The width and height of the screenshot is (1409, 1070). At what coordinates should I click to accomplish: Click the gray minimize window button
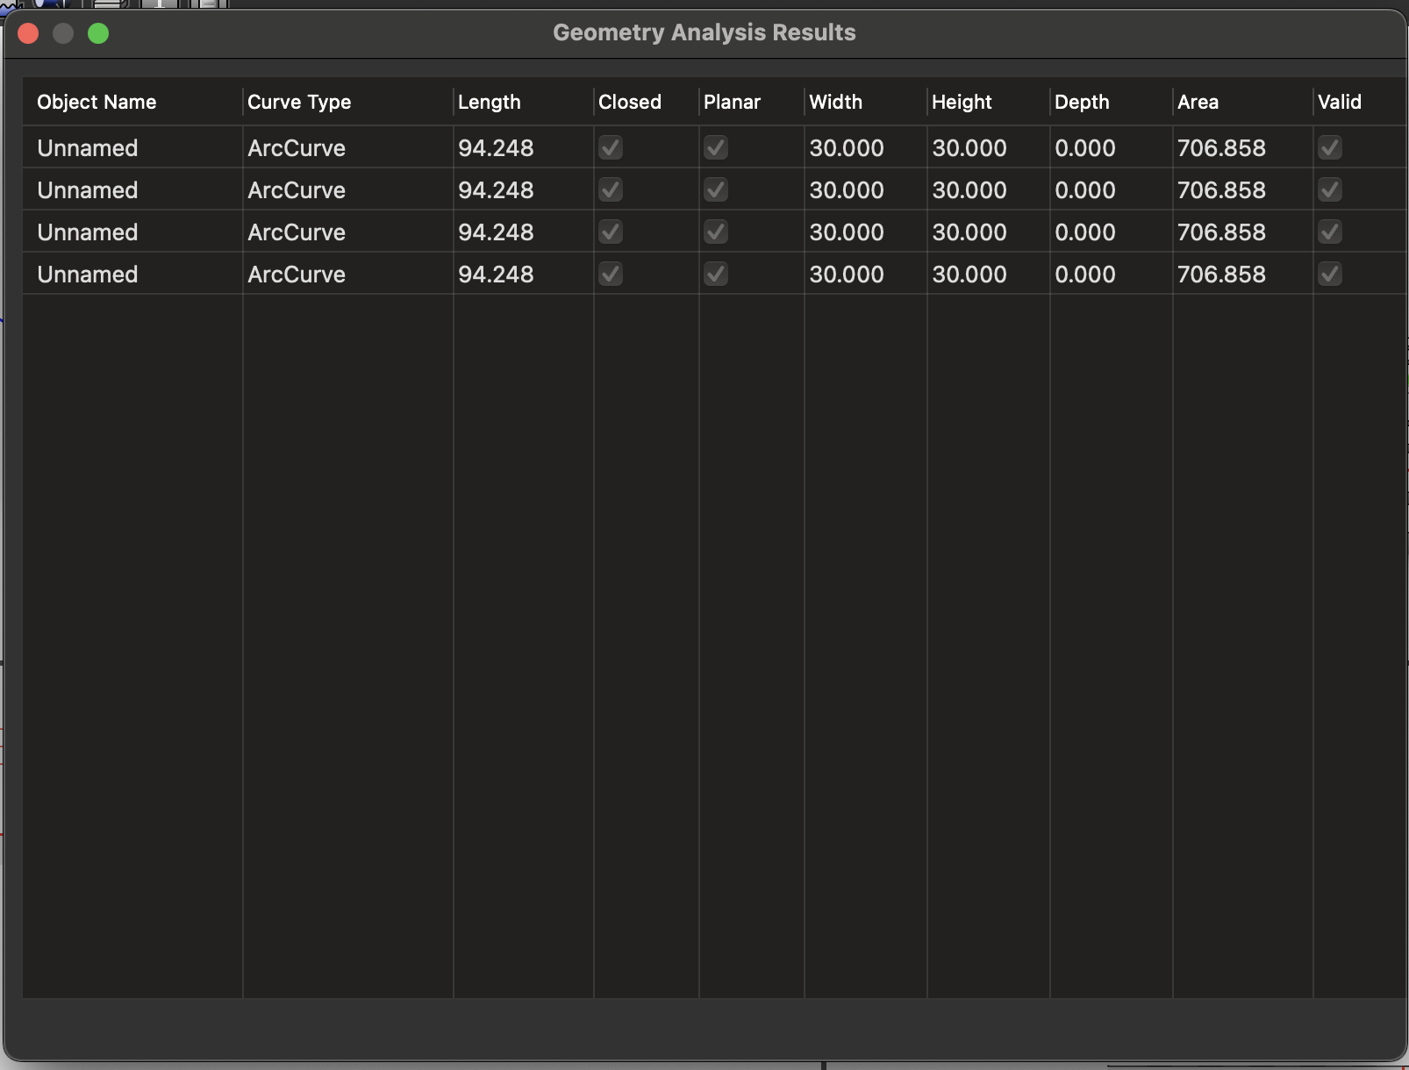click(63, 33)
